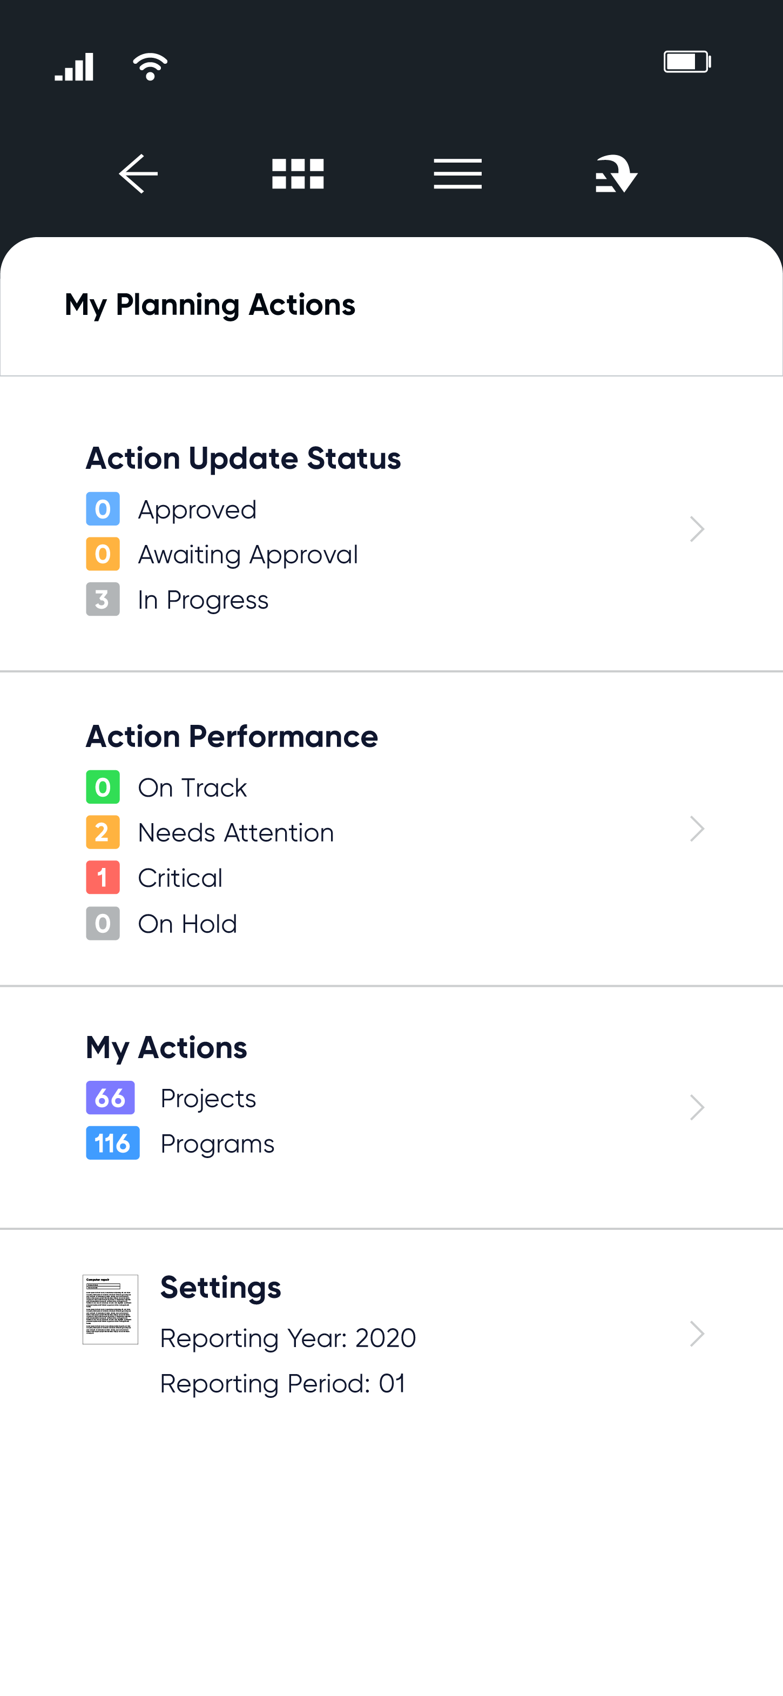Select the blue Approved count badge
Viewport: 783px width, 1696px height.
pyautogui.click(x=103, y=509)
